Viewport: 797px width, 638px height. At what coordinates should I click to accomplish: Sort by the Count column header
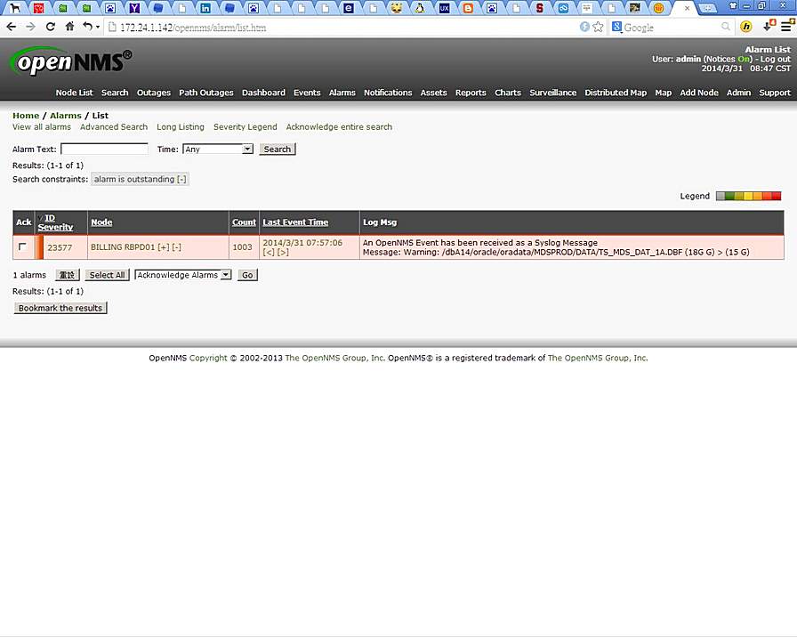(244, 222)
